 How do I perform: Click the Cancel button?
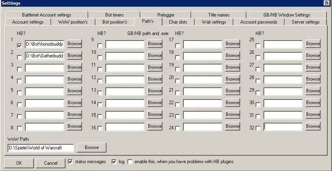[x=50, y=163]
